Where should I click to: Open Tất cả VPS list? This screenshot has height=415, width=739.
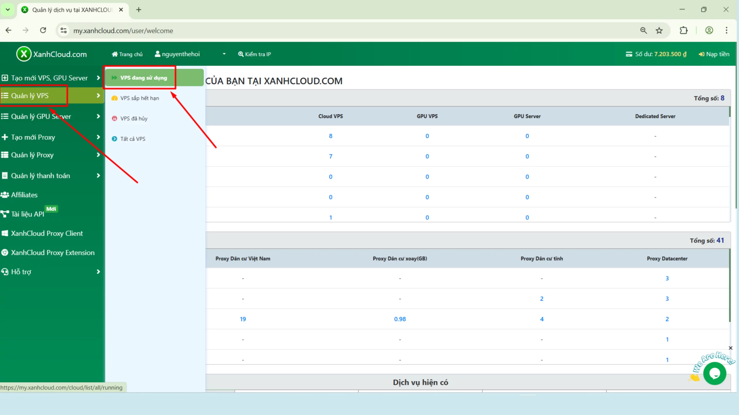pos(133,139)
